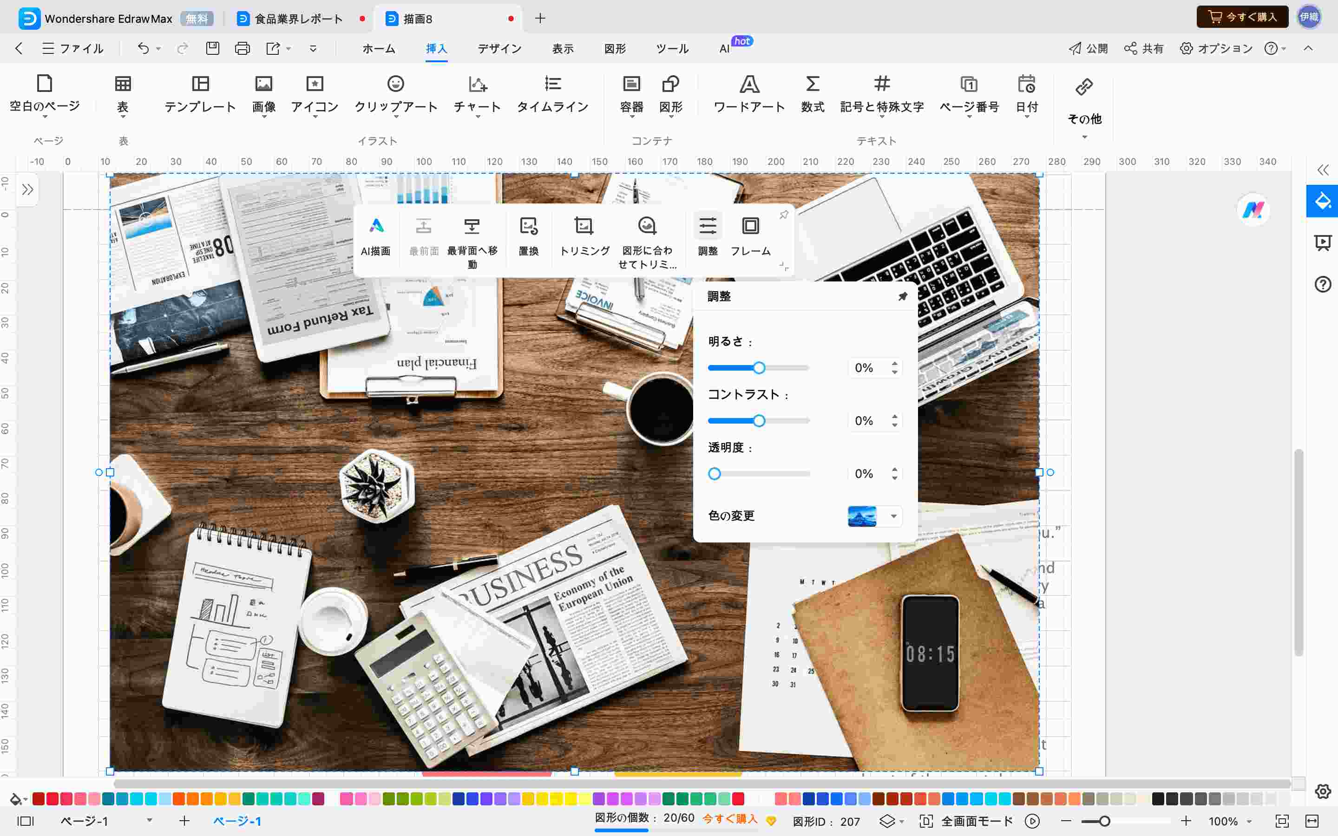Click the 明るさ brightness slider handle
Image resolution: width=1338 pixels, height=836 pixels.
coord(759,368)
